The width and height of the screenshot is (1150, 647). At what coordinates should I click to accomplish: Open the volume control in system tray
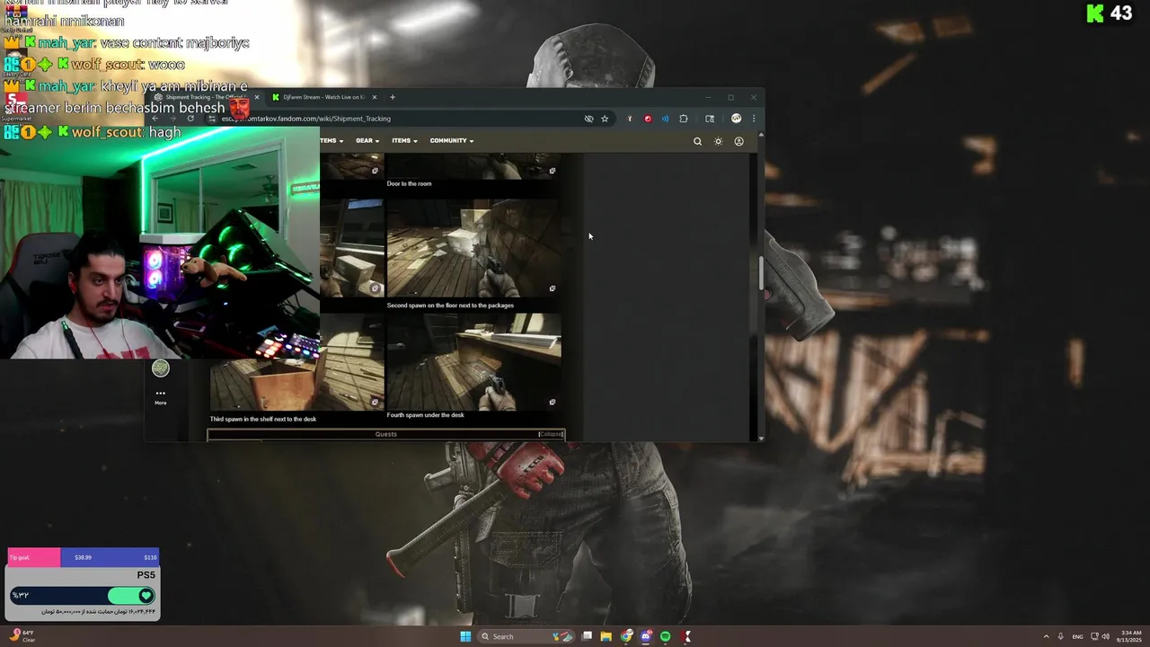click(x=1105, y=636)
